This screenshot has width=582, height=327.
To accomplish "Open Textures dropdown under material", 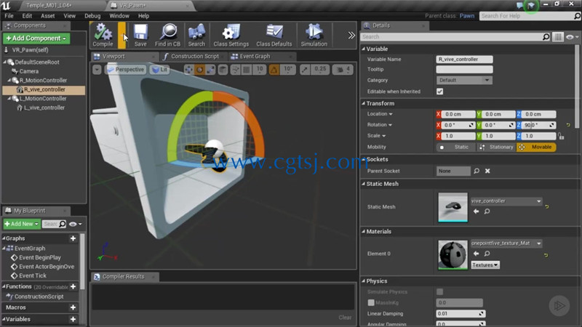I will click(x=485, y=265).
